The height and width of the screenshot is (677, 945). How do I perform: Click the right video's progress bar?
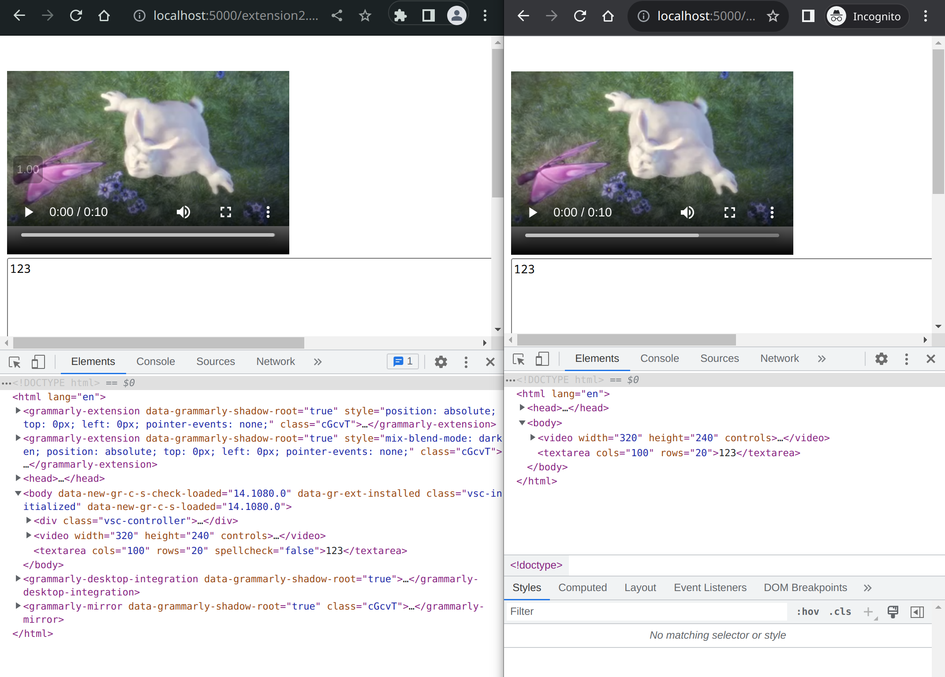(x=652, y=235)
